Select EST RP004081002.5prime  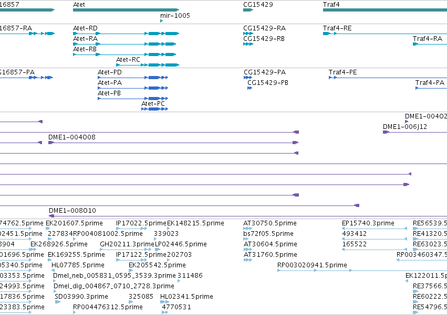coord(75,239)
